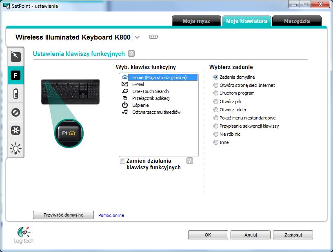Viewport: 333px width, 252px height.
Task: Click the One-Touch Search magnifier icon
Action: point(125,91)
